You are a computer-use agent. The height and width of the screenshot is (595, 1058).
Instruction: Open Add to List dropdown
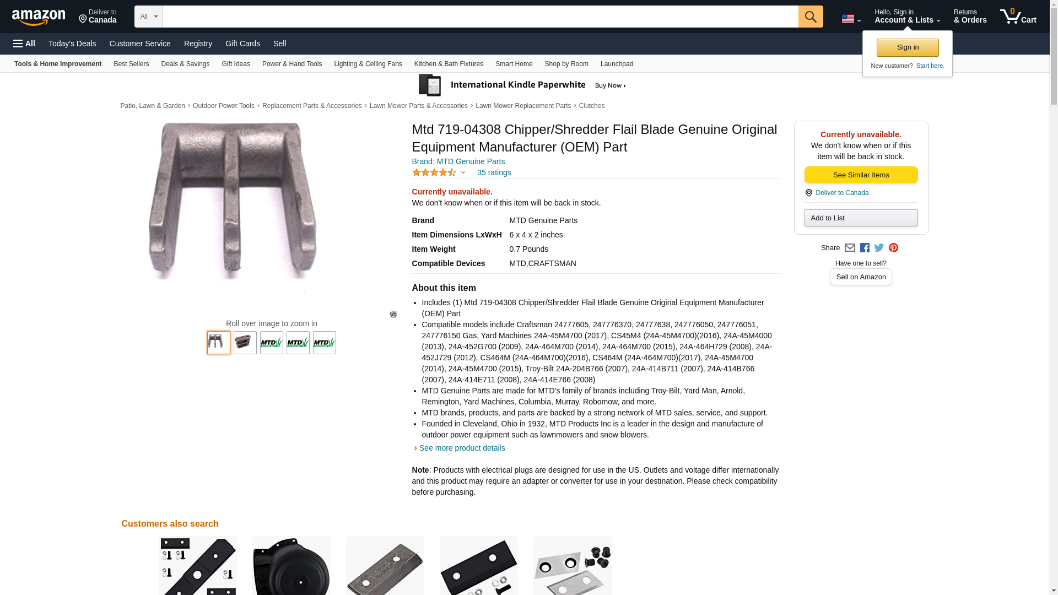coord(861,218)
